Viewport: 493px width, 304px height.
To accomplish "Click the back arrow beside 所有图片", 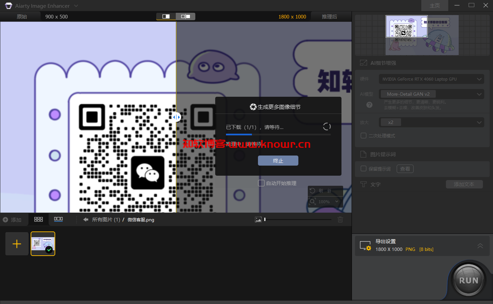I will click(x=86, y=219).
